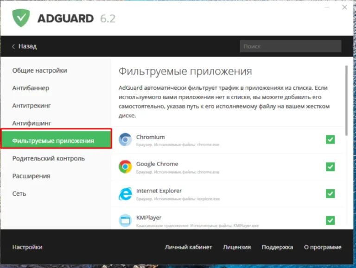Screen dimensions: 356x268
Task: Go back with the Назад button
Action: coord(24,46)
